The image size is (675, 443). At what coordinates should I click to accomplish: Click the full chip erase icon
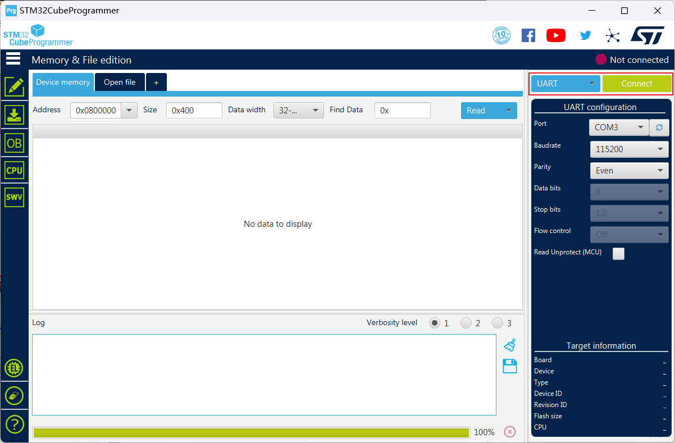coord(14,396)
